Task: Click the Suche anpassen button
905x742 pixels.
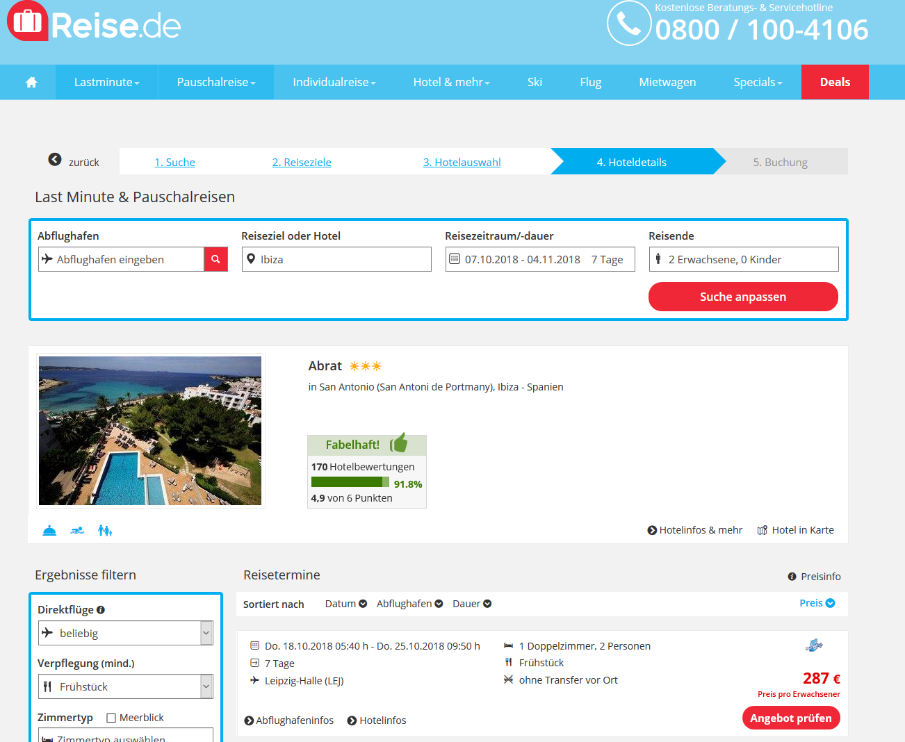Action: tap(743, 297)
